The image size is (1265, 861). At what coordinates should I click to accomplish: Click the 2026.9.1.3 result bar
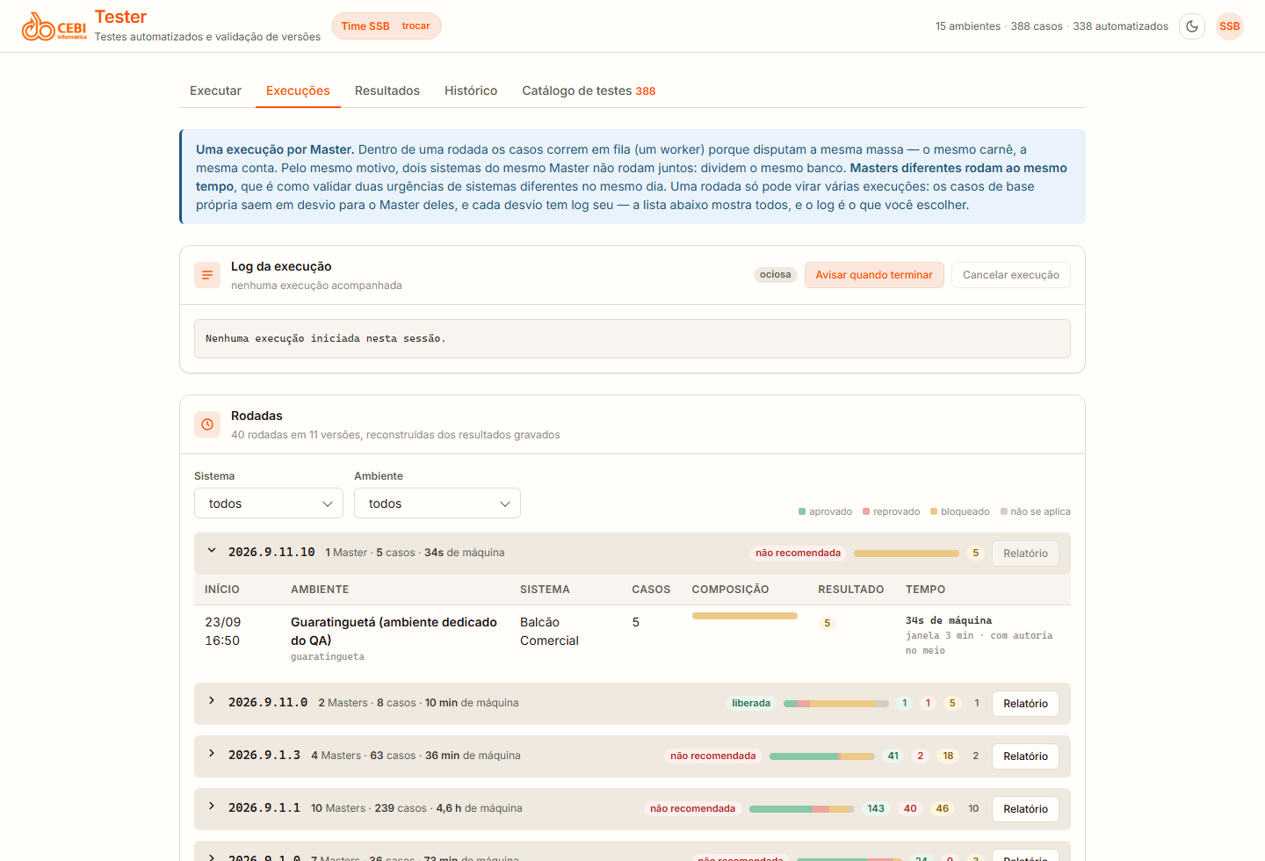[822, 756]
